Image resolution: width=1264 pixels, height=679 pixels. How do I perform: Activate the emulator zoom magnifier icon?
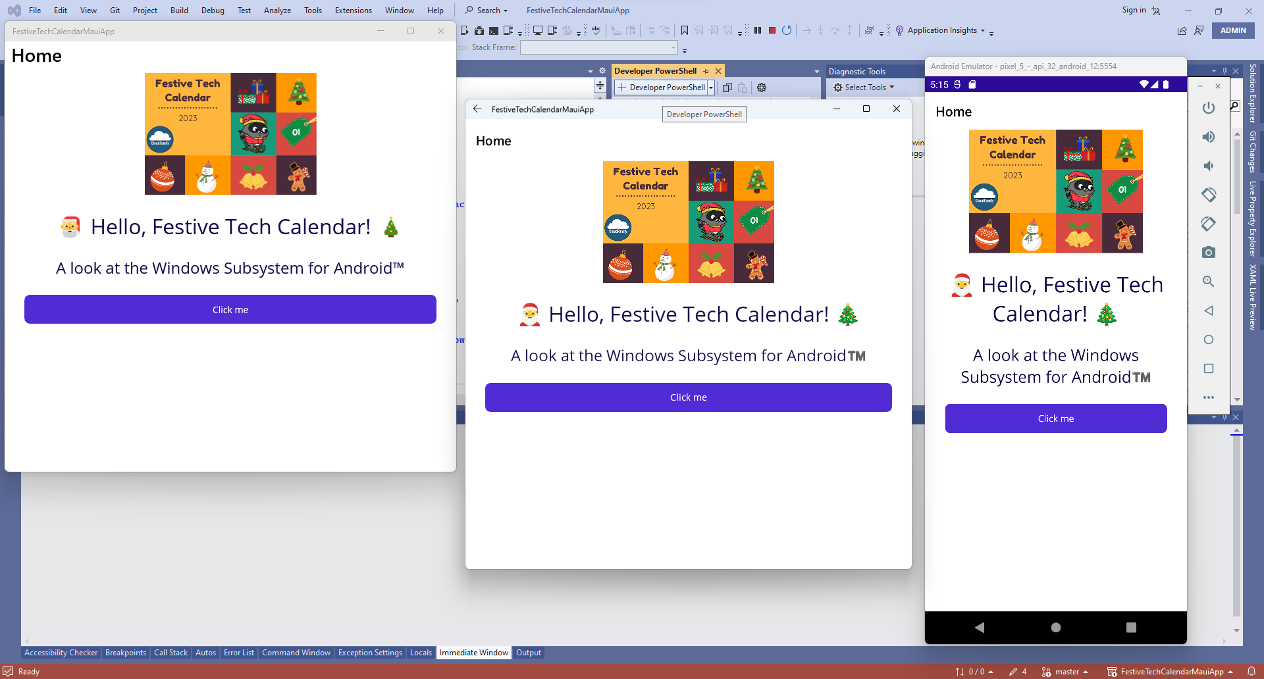(1209, 282)
